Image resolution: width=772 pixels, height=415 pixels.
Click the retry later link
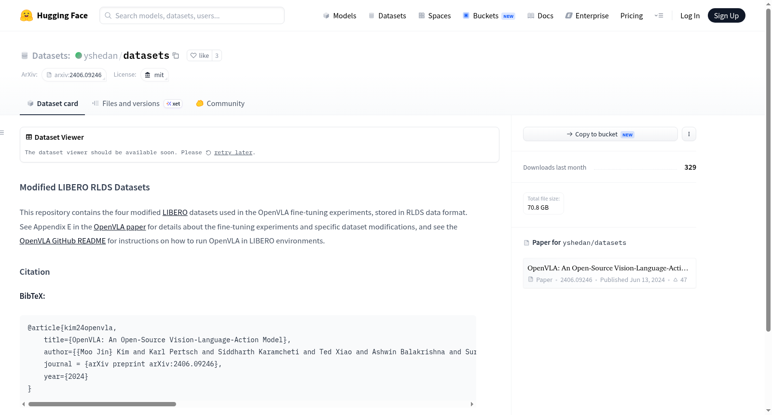pyautogui.click(x=234, y=153)
